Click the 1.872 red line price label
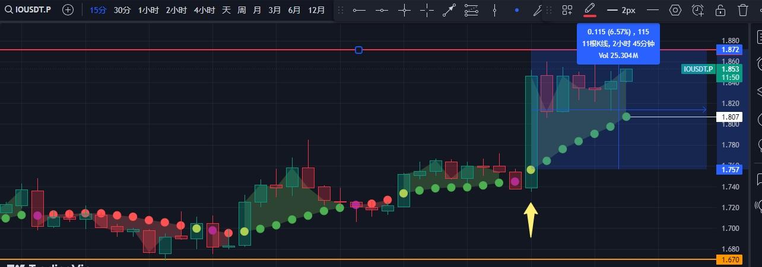This screenshot has height=267, width=762. point(728,50)
